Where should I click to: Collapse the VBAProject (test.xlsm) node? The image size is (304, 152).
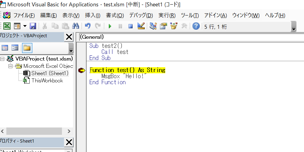(x=2, y=58)
